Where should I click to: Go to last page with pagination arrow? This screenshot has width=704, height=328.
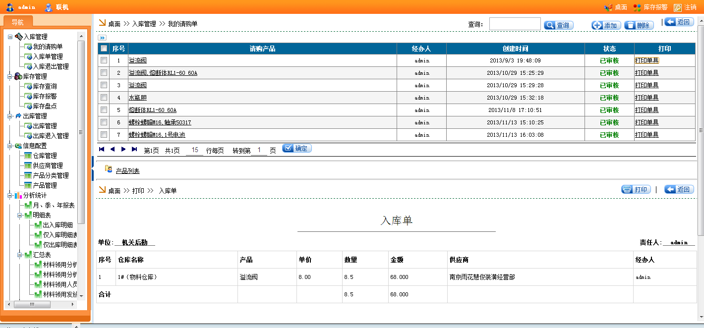click(x=134, y=149)
